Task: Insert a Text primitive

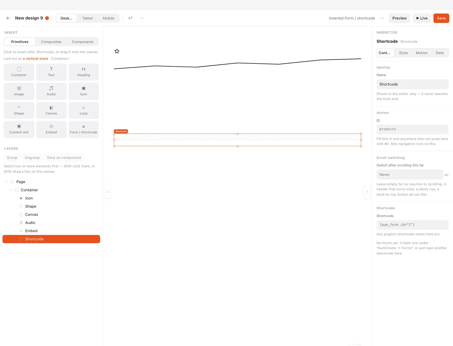Action: (51, 72)
